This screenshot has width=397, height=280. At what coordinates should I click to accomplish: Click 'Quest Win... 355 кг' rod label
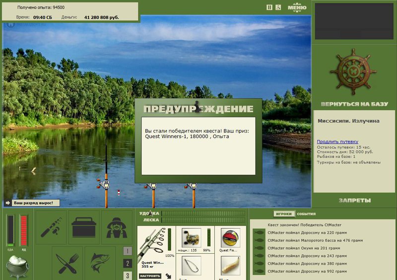click(152, 265)
